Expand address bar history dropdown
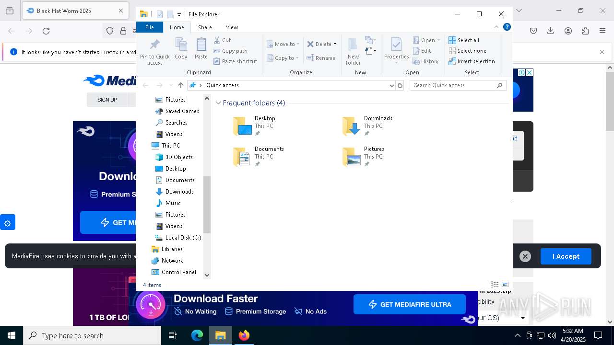 pos(392,85)
